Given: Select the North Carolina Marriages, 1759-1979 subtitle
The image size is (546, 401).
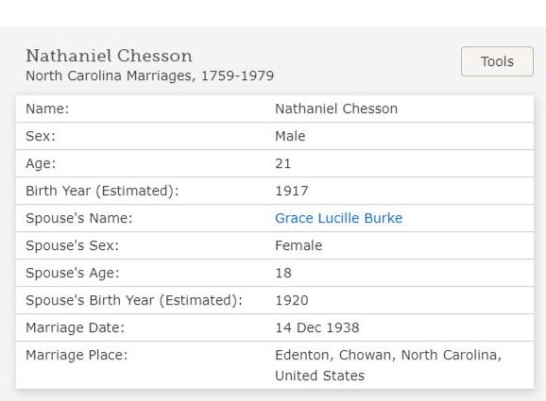Looking at the screenshot, I should 150,75.
